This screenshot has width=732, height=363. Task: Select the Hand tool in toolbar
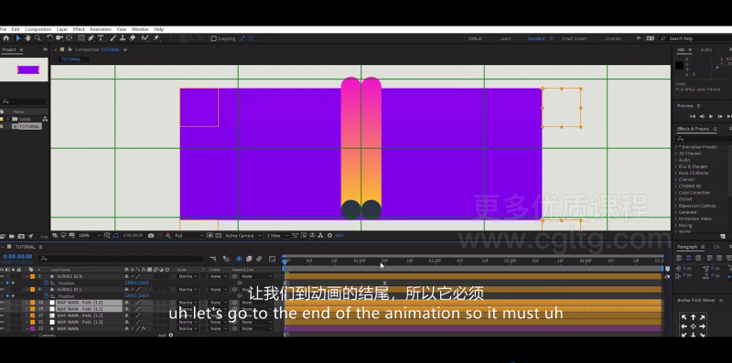tap(27, 38)
